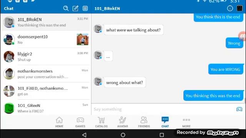Tap 'You thinking this was the end' bubble
This screenshot has width=246, height=138.
[x=213, y=95]
